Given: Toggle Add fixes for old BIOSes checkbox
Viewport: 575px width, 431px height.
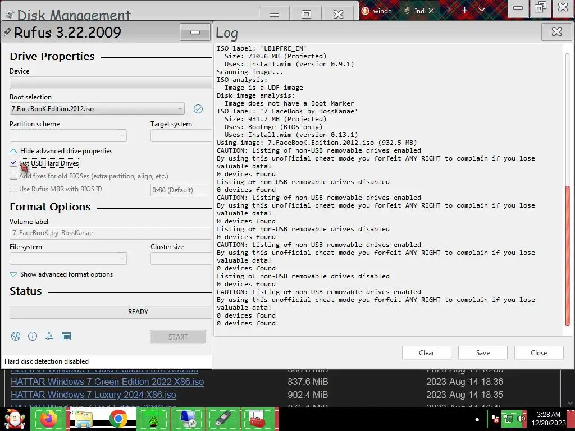Looking at the screenshot, I should 13,176.
